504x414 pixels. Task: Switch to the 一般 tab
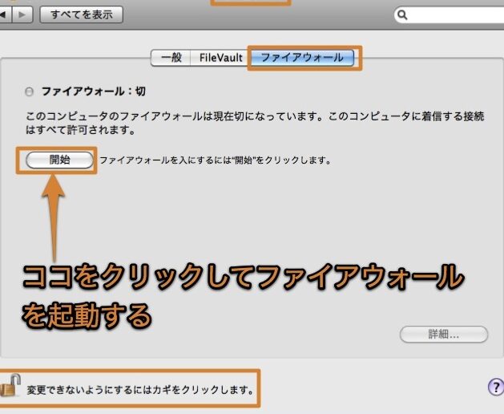click(x=171, y=58)
